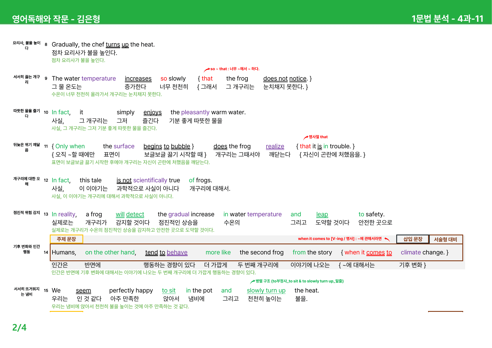Click the side label '요리사, 불을 높이다'
The height and width of the screenshot is (348, 492).
click(x=27, y=45)
